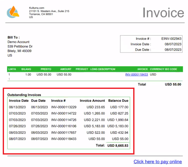Select invoice amount USD 2,221.00
The image size is (188, 167).
(94, 120)
